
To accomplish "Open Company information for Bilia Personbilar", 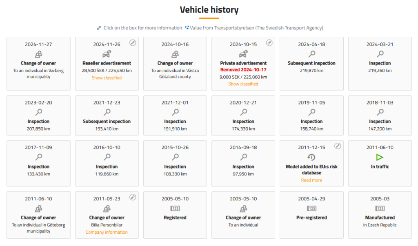I will pyautogui.click(x=107, y=232).
